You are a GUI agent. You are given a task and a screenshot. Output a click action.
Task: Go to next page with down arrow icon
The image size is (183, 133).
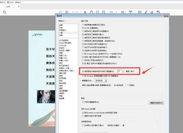coord(67,12)
